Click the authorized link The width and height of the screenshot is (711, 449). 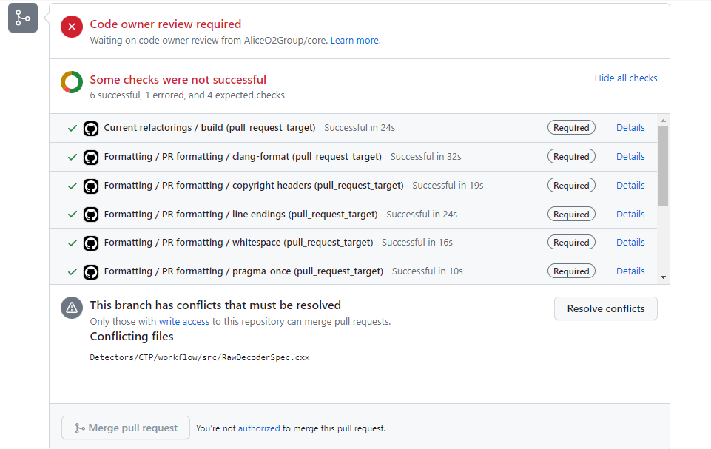(x=259, y=428)
